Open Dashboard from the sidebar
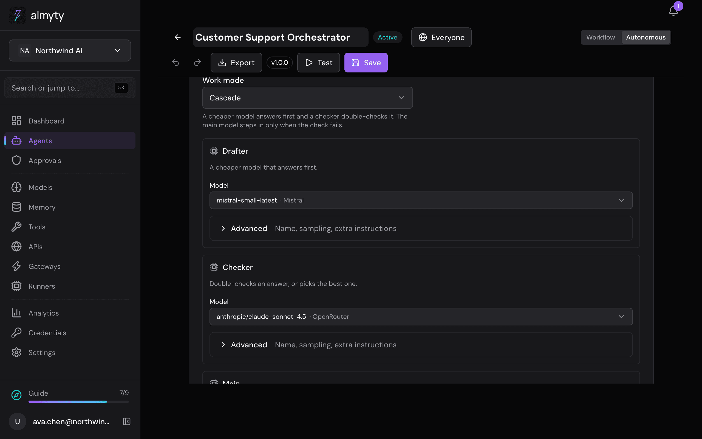702x439 pixels. (70, 121)
